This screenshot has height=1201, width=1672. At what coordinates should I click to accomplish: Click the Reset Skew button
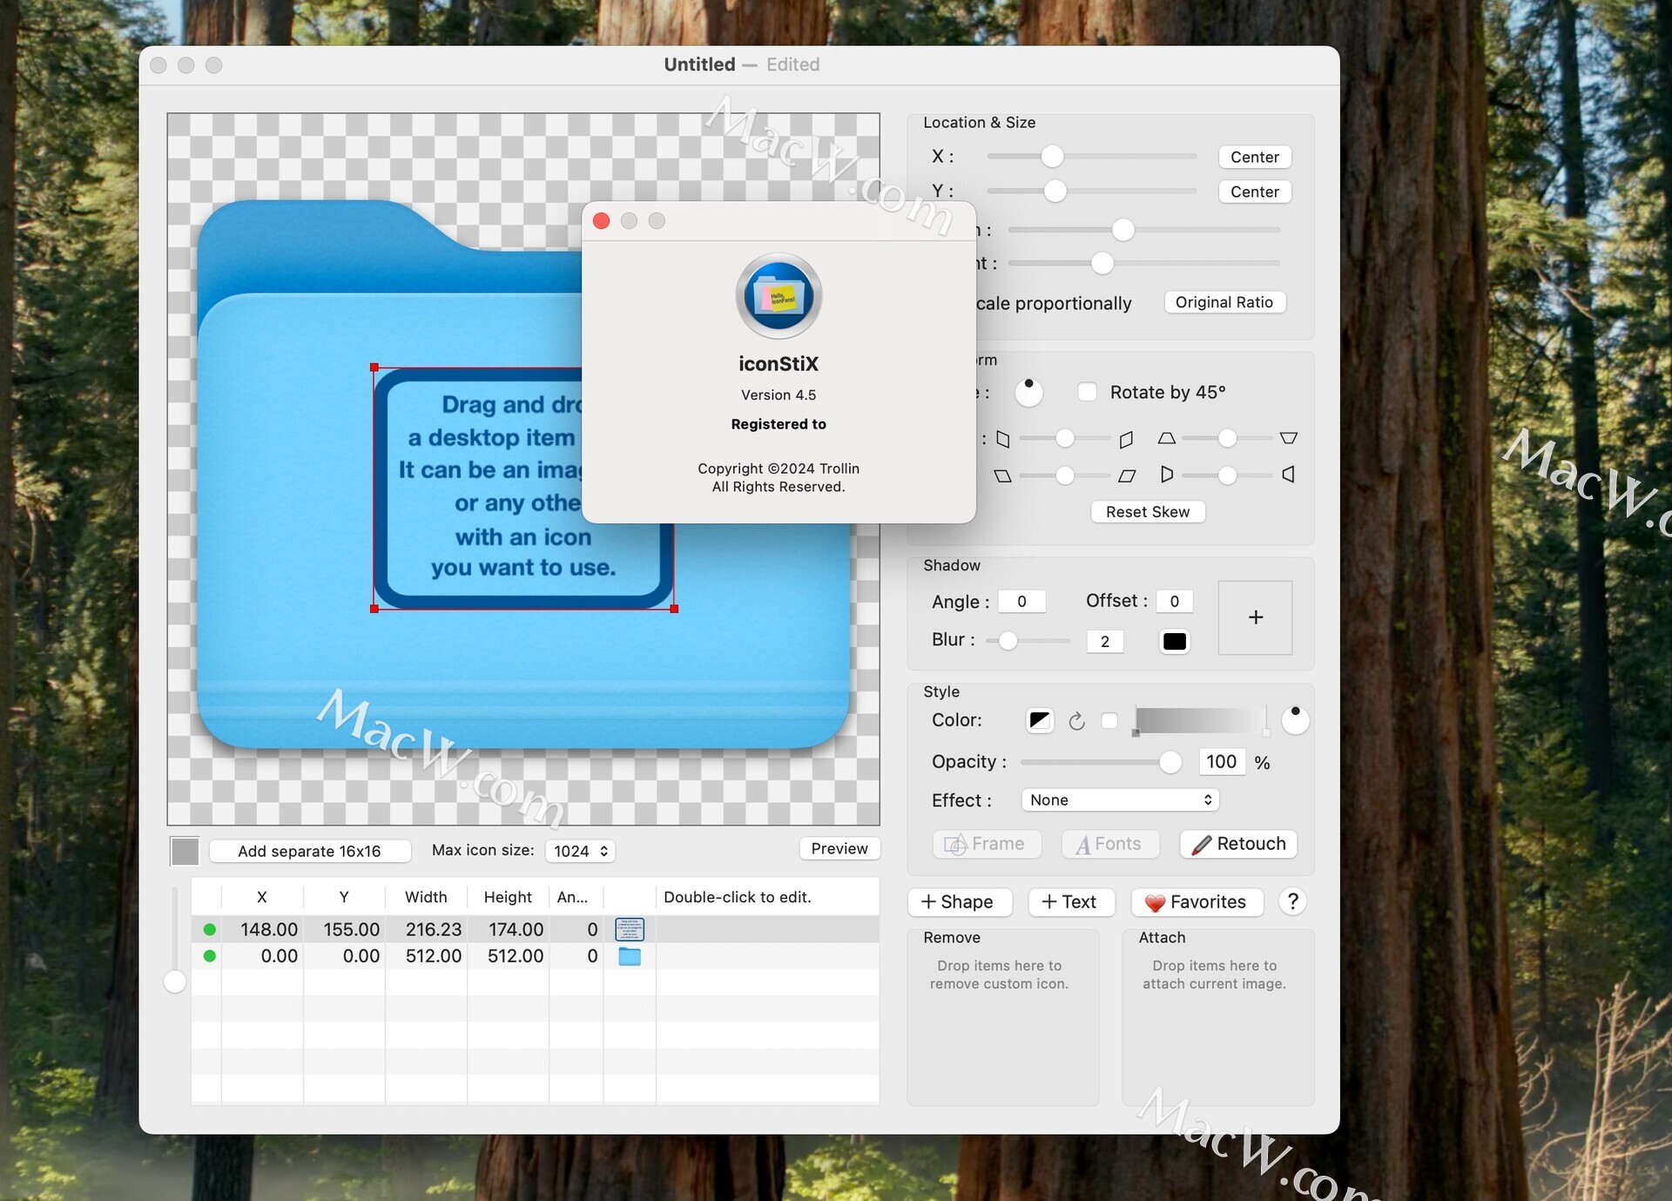pos(1148,512)
